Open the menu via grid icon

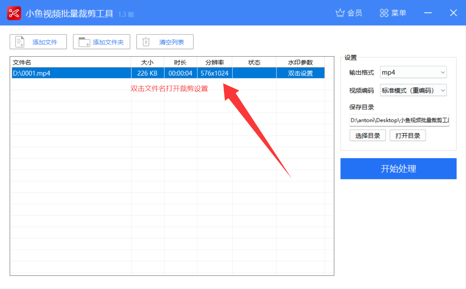click(x=384, y=13)
